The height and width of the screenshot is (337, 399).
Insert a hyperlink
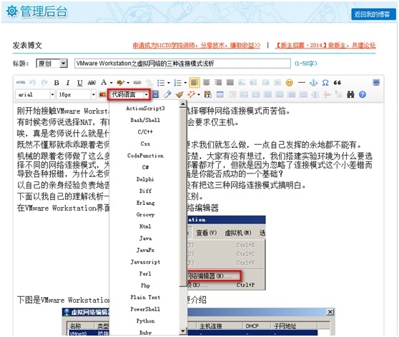[x=137, y=83]
